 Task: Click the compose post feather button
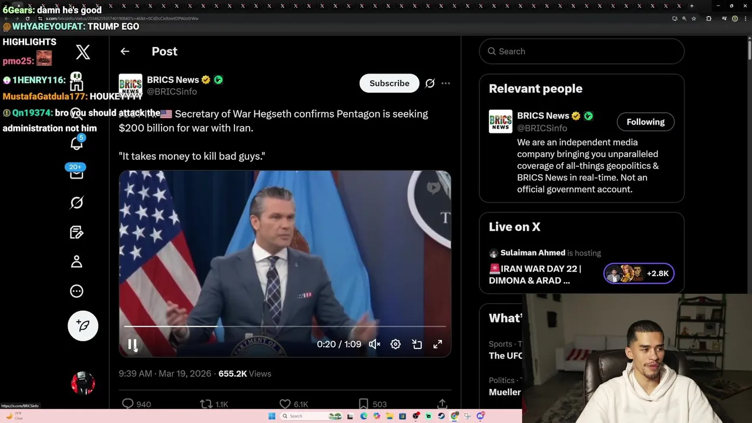[83, 325]
